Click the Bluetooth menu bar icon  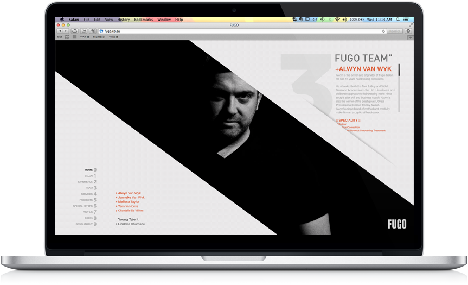click(330, 20)
